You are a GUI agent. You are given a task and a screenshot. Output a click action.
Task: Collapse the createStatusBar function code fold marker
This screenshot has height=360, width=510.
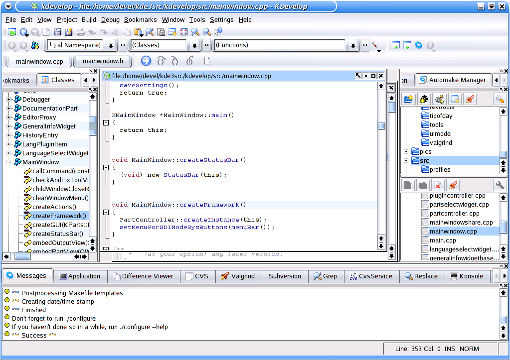click(106, 168)
